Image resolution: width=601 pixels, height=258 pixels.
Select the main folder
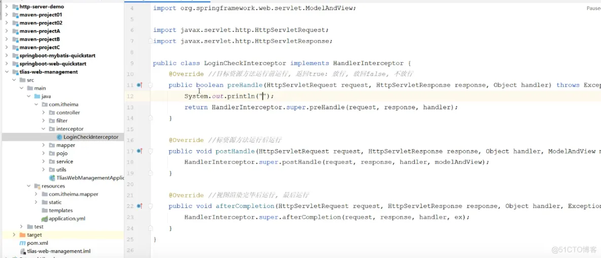point(37,88)
